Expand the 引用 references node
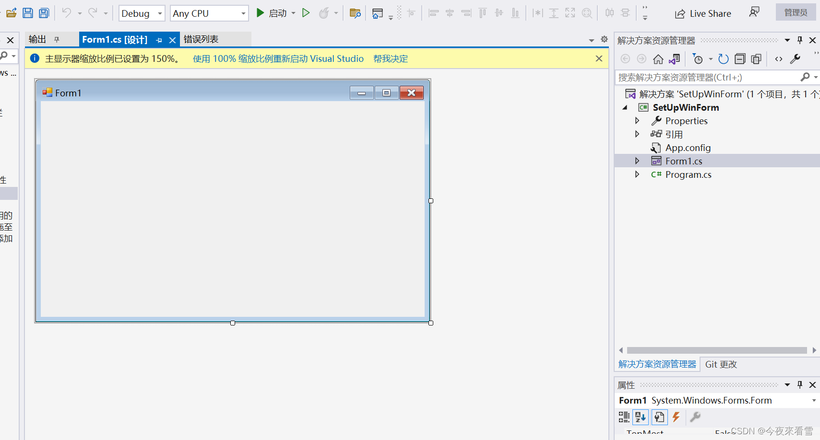Screen dimensions: 820x440 [637, 134]
